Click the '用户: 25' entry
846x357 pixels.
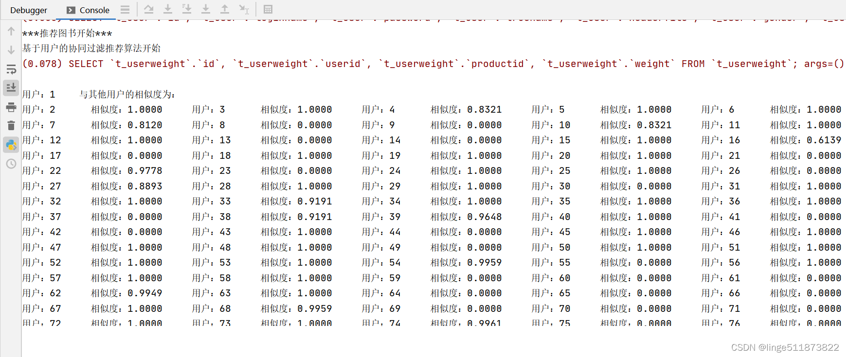click(551, 170)
